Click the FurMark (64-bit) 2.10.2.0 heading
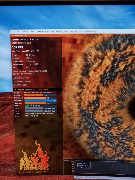 25,40
